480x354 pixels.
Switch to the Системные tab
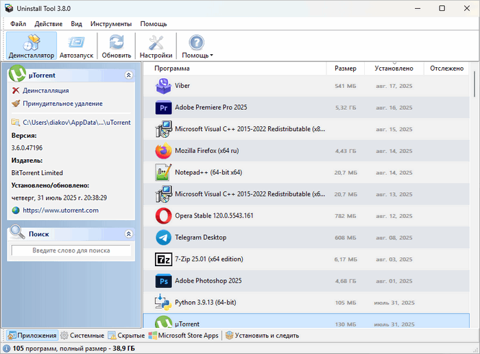82,335
